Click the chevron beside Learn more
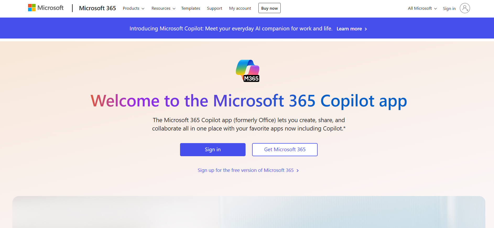494x228 pixels. click(366, 29)
